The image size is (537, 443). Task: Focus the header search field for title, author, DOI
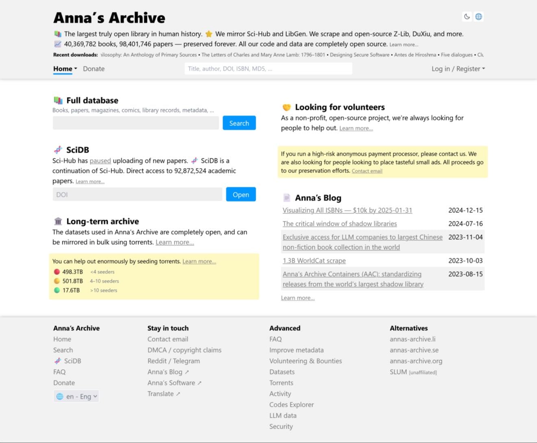[268, 69]
